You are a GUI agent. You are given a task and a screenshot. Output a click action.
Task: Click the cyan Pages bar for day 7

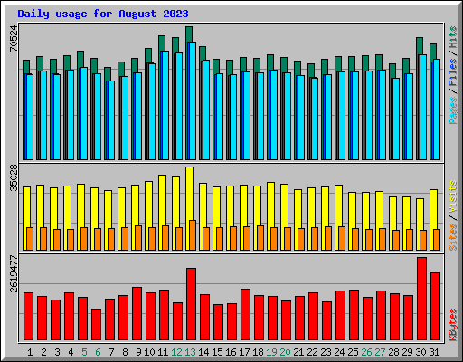[x=110, y=120]
